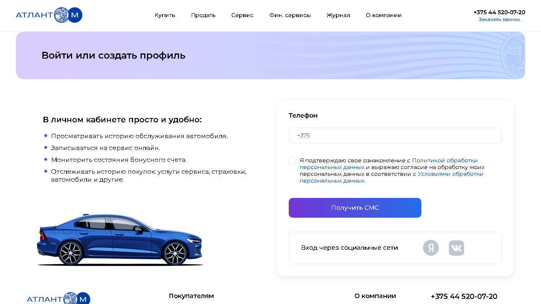Click the footer Покупателям heading
Image resolution: width=541 pixels, height=304 pixels.
[x=191, y=296]
